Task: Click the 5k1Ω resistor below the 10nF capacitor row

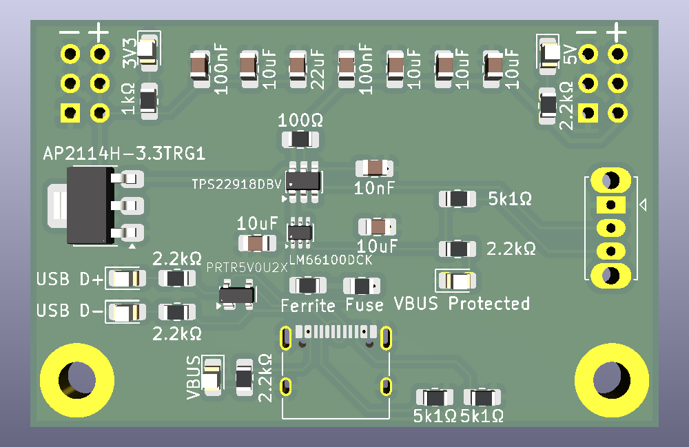Action: point(457,199)
